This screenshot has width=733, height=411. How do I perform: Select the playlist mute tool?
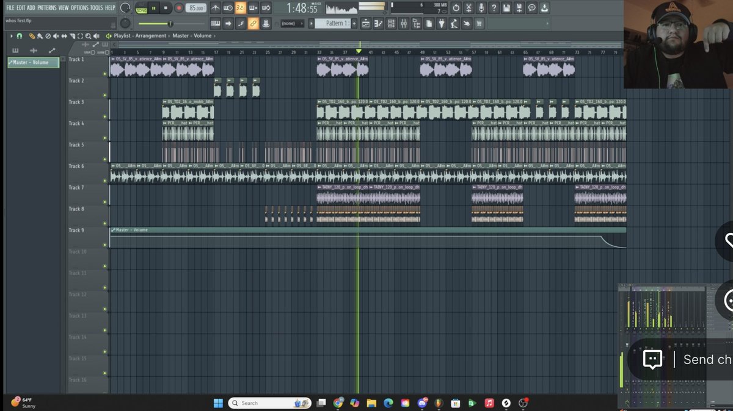point(56,36)
